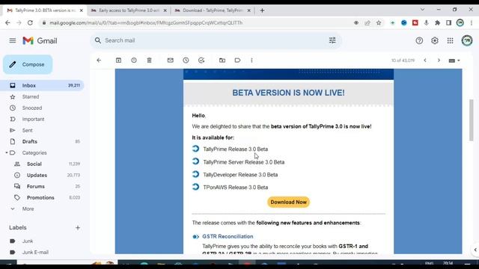The width and height of the screenshot is (479, 269).
Task: Go back to the inbox list arrow
Action: pos(99,61)
